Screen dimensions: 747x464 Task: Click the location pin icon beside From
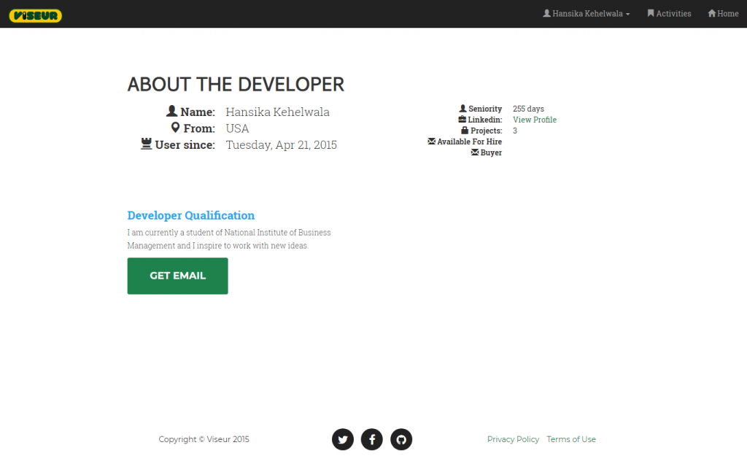click(175, 128)
